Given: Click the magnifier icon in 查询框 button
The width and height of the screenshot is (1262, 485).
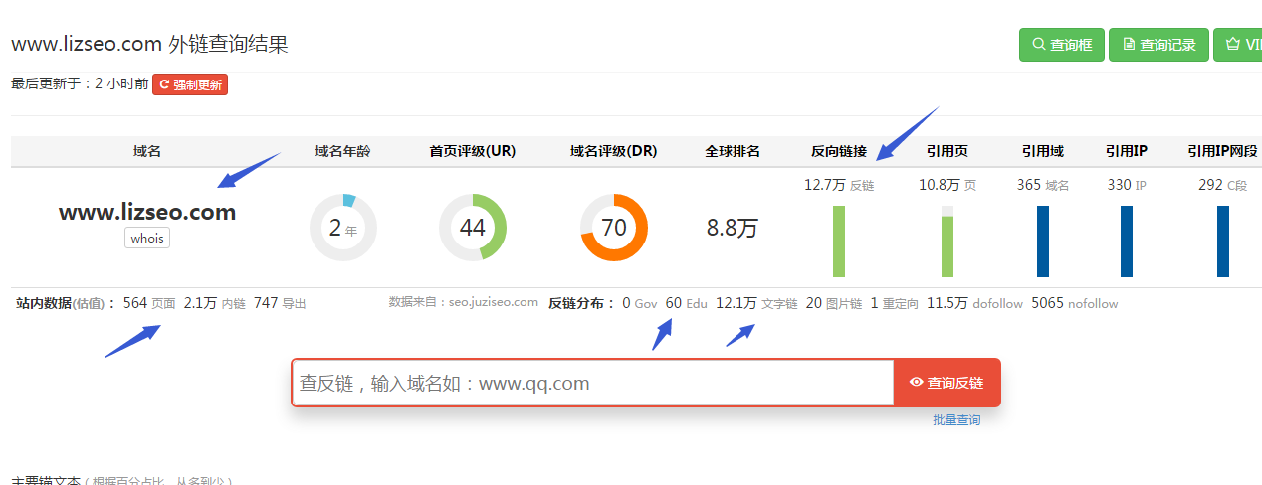Looking at the screenshot, I should point(1039,45).
